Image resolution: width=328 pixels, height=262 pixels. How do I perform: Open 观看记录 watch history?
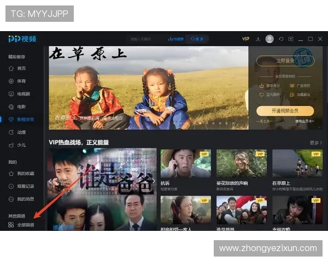[x=21, y=186]
